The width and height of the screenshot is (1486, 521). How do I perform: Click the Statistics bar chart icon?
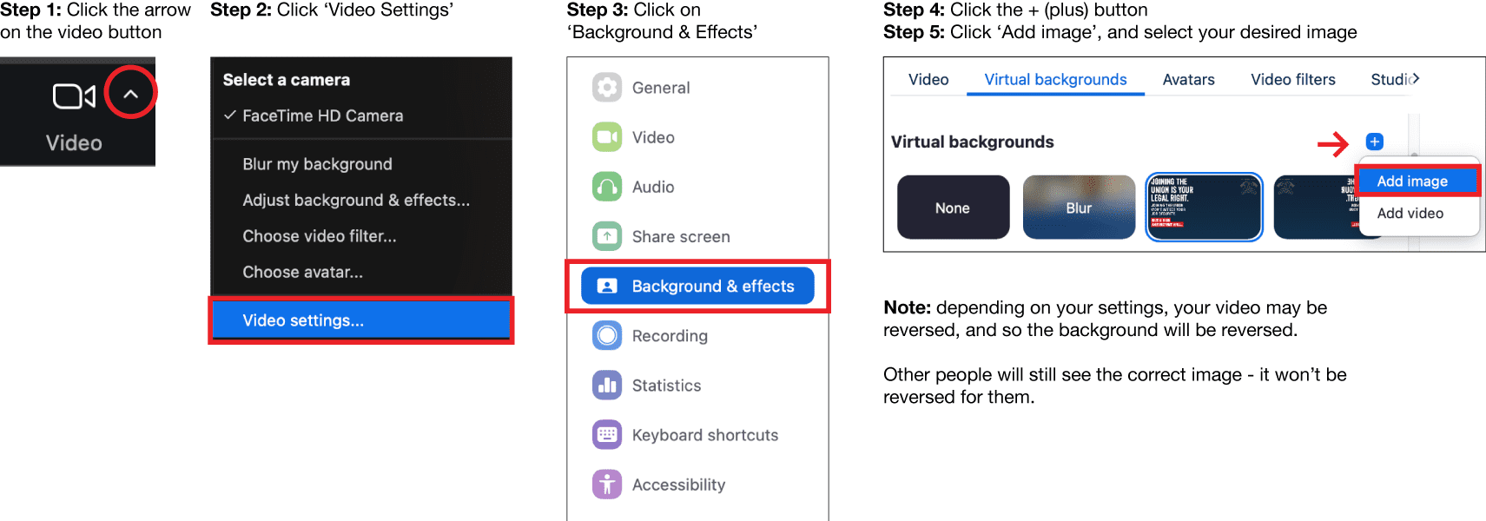pyautogui.click(x=607, y=385)
